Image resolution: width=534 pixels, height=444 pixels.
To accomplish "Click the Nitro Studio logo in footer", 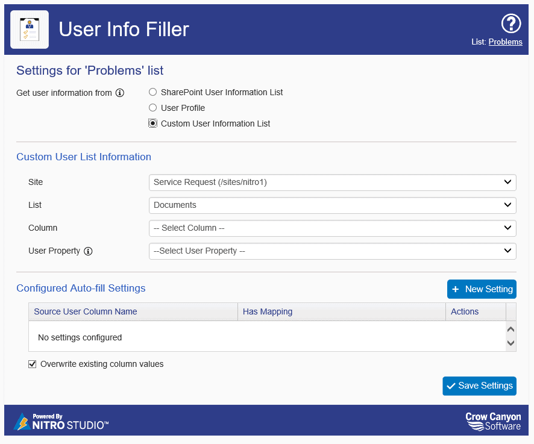I will pos(61,422).
